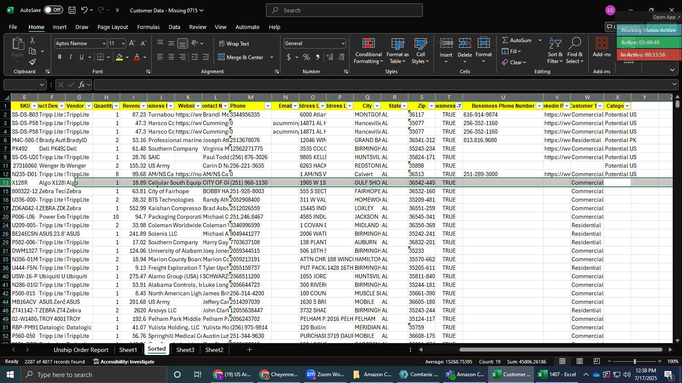Image resolution: width=682 pixels, height=383 pixels.
Task: Open font name Aptos Narrow dropdown
Action: coord(104,43)
